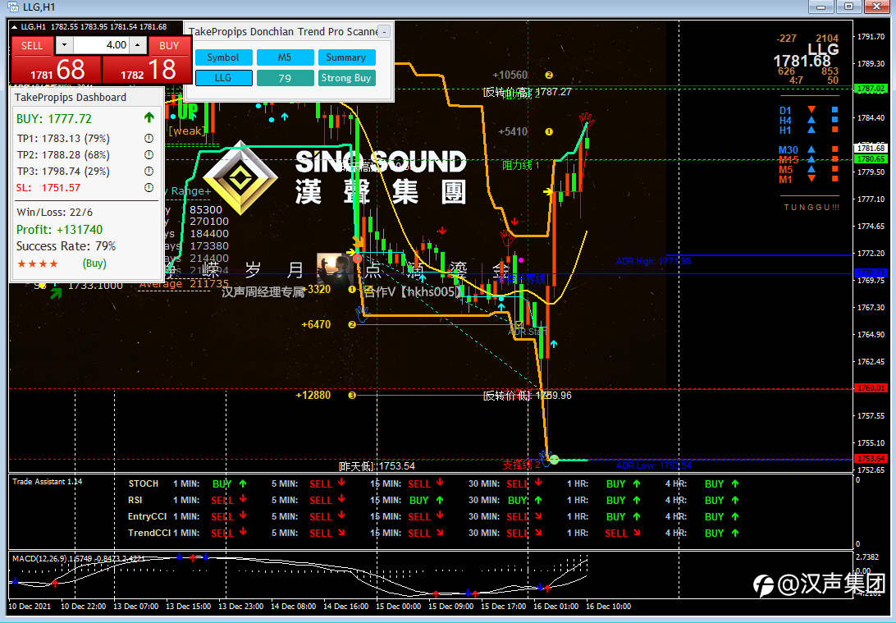Click the clock icon beside TP1
Viewport: 896px width, 623px height.
(x=149, y=139)
